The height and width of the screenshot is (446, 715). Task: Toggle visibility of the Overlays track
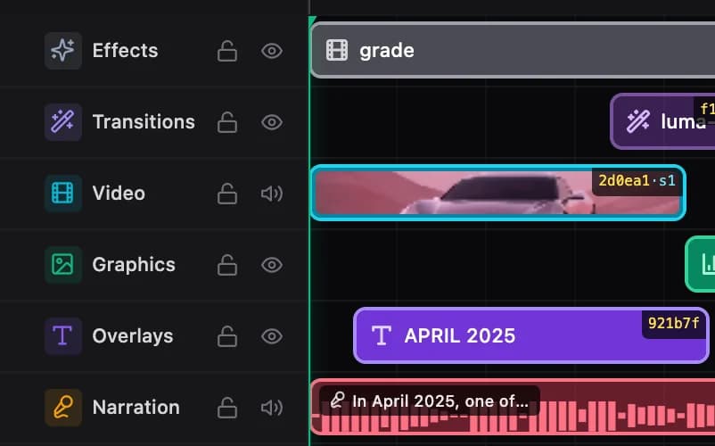click(272, 336)
